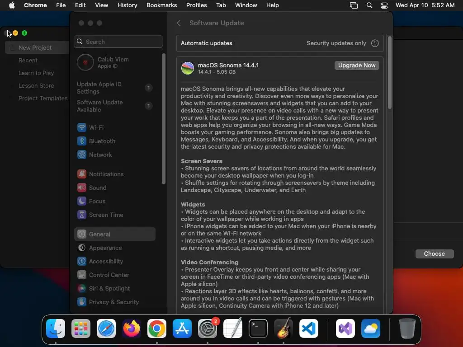Select Screen Time hourglass icon
The height and width of the screenshot is (347, 463).
tap(82, 215)
